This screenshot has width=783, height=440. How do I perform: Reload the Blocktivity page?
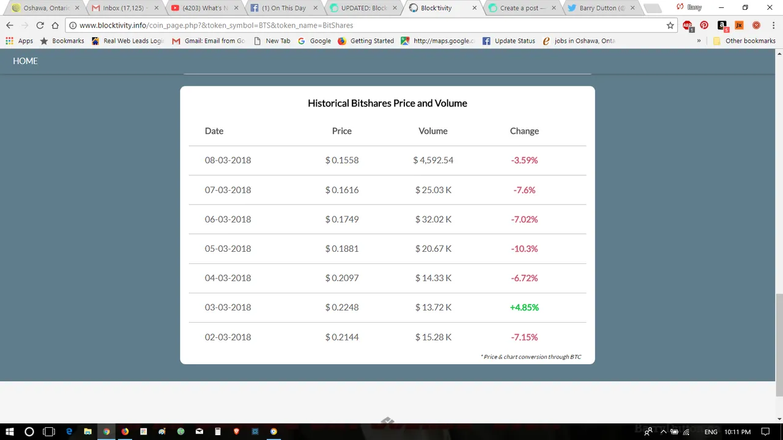[x=40, y=26]
